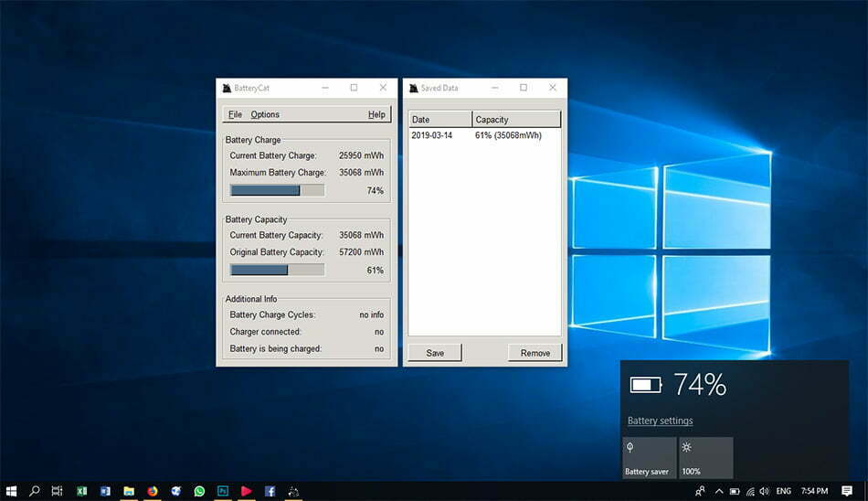Click the 57200 mWh original capacity value

tap(361, 252)
